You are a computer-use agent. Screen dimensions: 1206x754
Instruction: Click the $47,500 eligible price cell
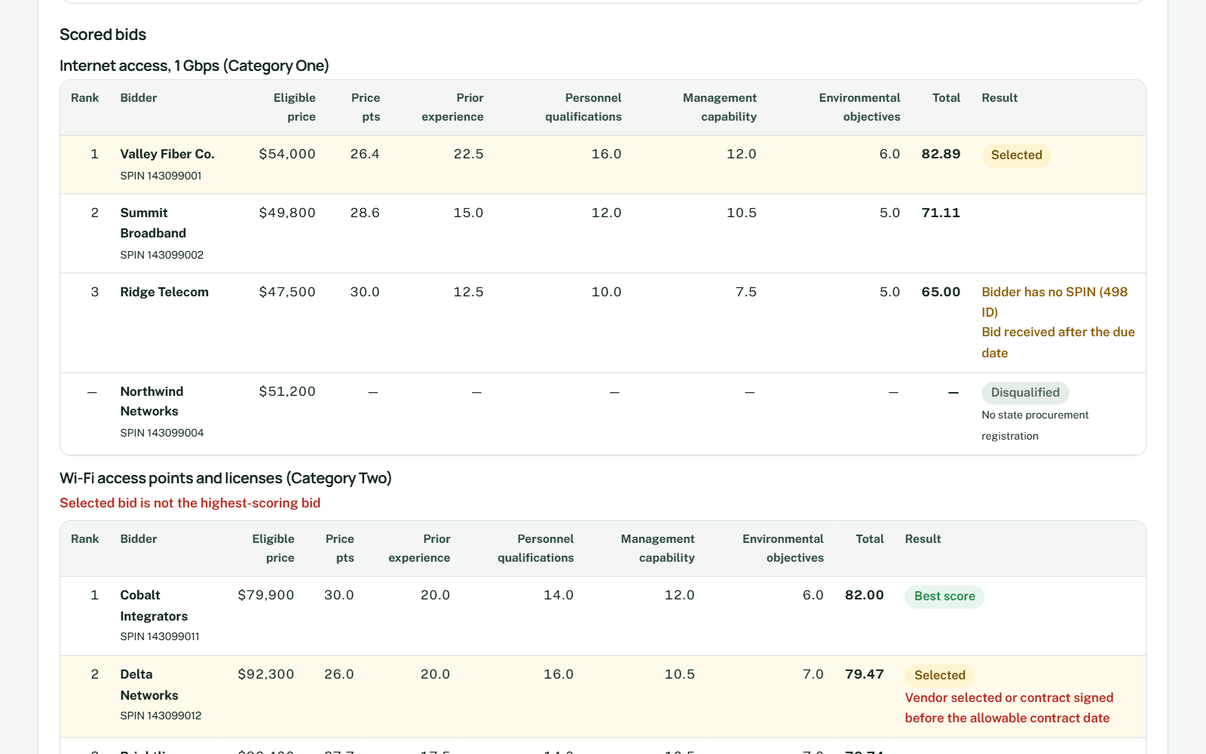click(x=287, y=292)
